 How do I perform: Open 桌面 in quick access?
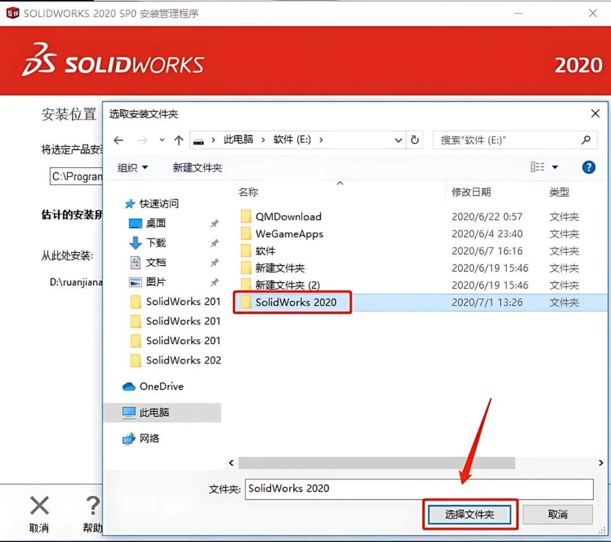tap(156, 223)
